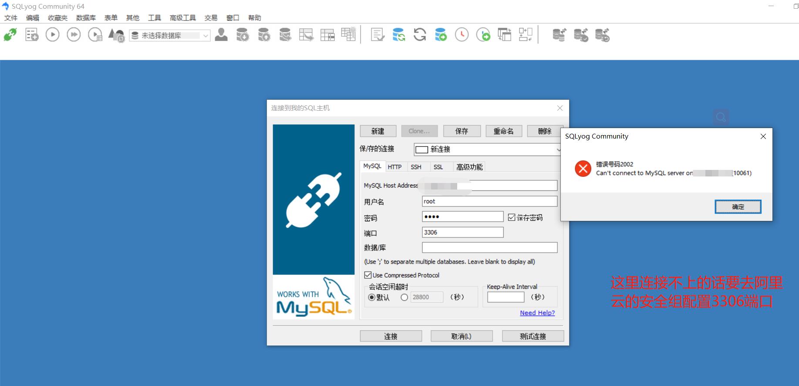Click the first gray database transfer icon

pos(560,35)
